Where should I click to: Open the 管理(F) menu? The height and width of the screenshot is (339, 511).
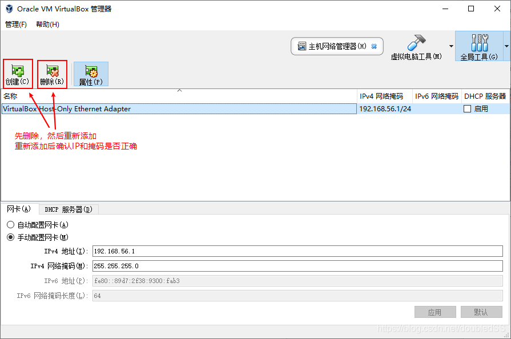15,25
